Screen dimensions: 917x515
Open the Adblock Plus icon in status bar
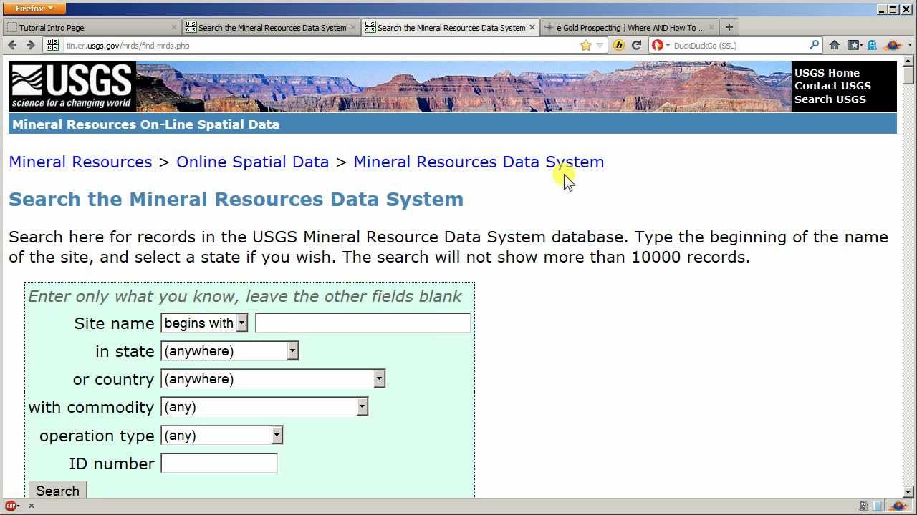tap(11, 506)
